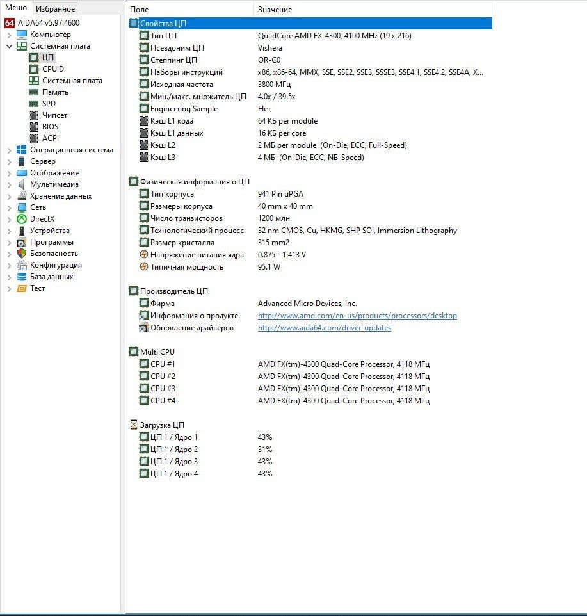Open the AIDA64 driver updates link
Image resolution: width=587 pixels, height=616 pixels.
coord(325,328)
